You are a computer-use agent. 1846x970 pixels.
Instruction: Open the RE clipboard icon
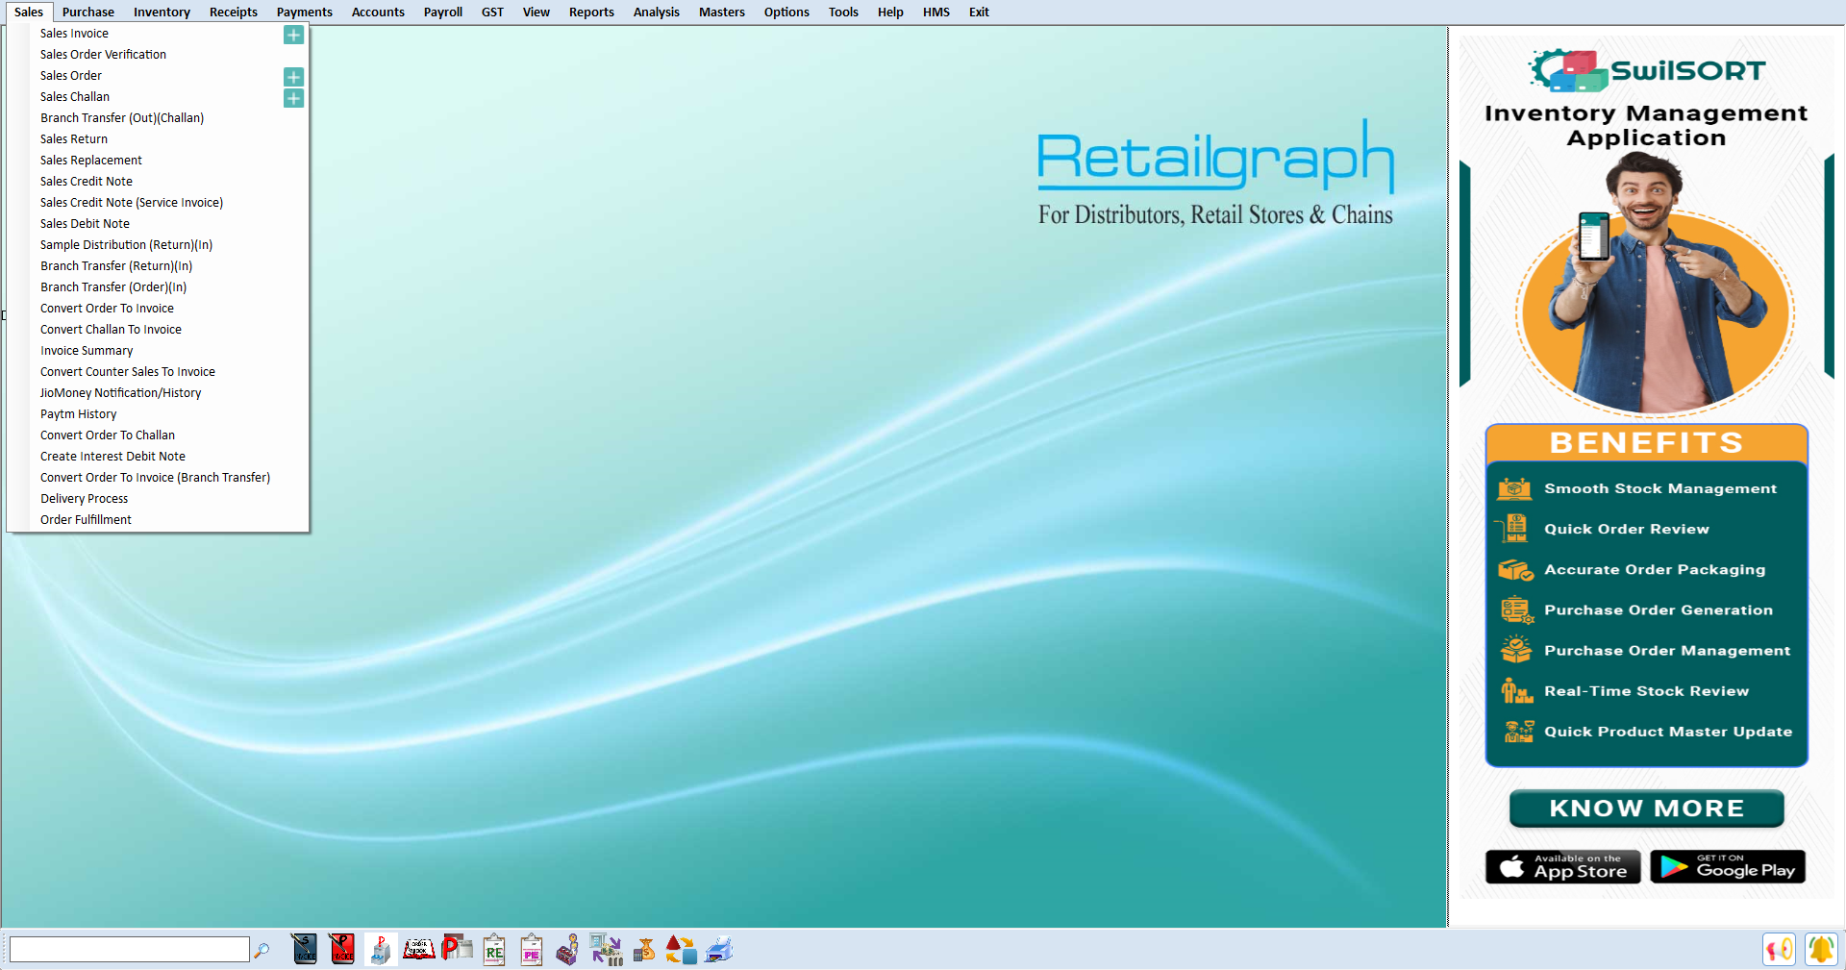coord(494,950)
